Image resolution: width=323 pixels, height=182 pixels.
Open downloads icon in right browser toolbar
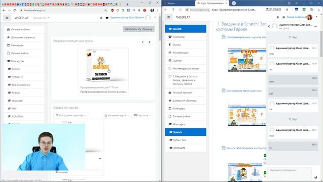click(318, 10)
